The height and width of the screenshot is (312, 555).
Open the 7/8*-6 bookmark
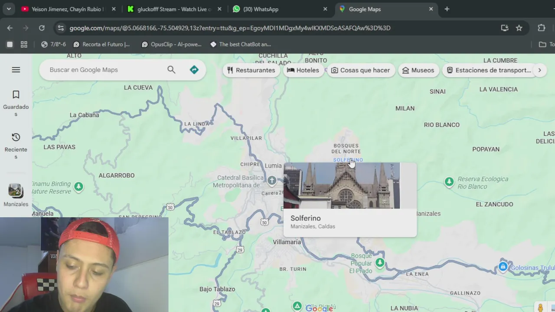pos(53,44)
